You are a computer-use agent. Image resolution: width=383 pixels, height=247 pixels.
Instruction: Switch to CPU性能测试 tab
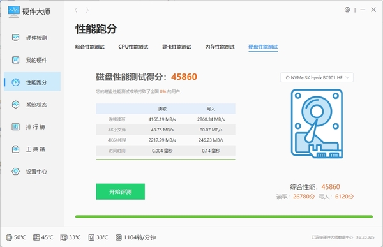pos(133,47)
